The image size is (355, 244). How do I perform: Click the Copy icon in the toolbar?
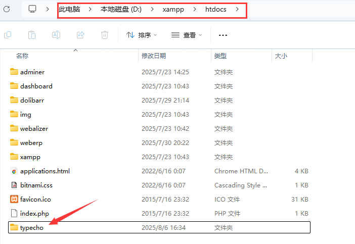pyautogui.click(x=8, y=35)
